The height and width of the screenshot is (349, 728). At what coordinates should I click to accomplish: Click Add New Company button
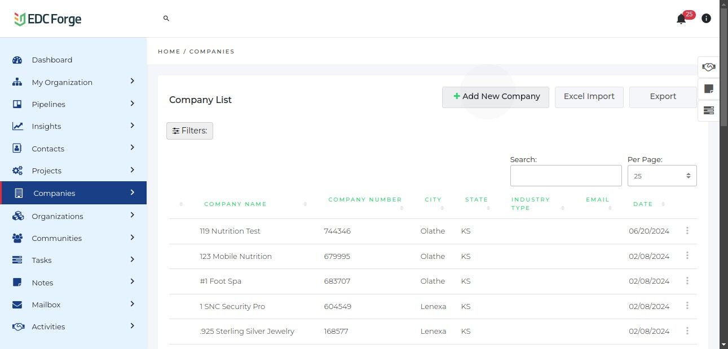[x=496, y=97]
